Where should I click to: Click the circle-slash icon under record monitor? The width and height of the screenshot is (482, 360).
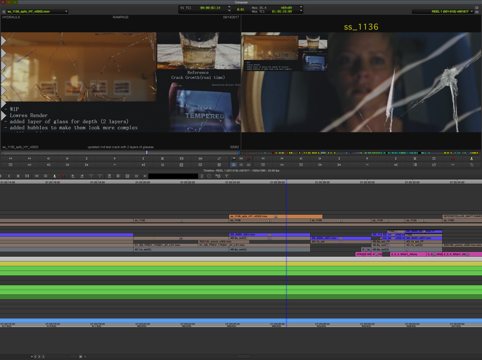tap(434, 165)
